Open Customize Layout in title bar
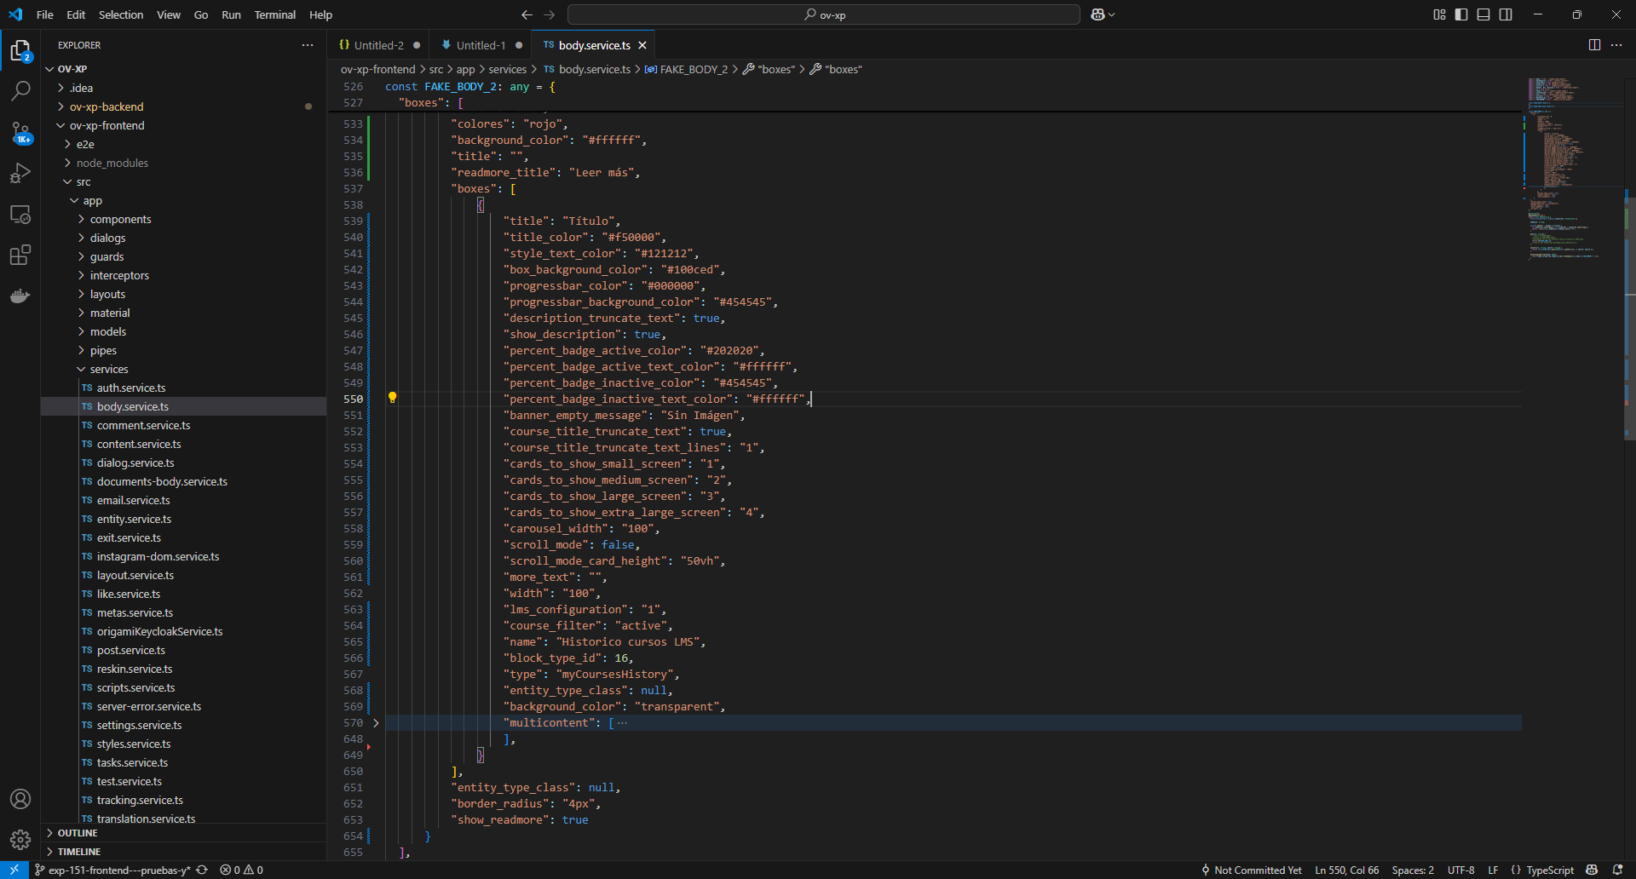Screen dimensions: 1636x879 pyautogui.click(x=1439, y=14)
